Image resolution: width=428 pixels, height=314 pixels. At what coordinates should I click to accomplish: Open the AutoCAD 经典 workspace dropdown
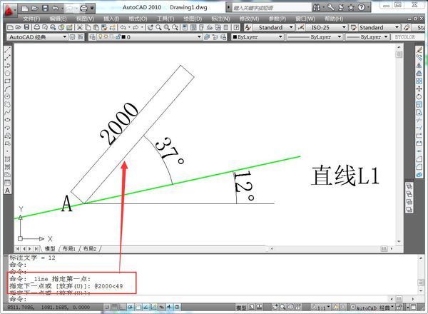(37, 37)
